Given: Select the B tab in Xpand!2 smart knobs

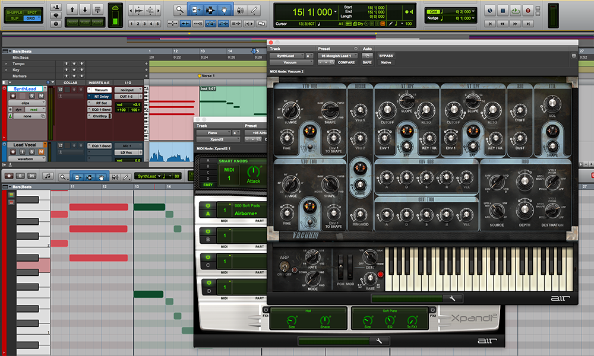Looking at the screenshot, I should click(207, 167).
